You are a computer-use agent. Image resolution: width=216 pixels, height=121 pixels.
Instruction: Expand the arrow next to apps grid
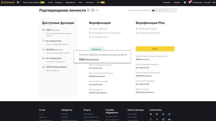20,2
